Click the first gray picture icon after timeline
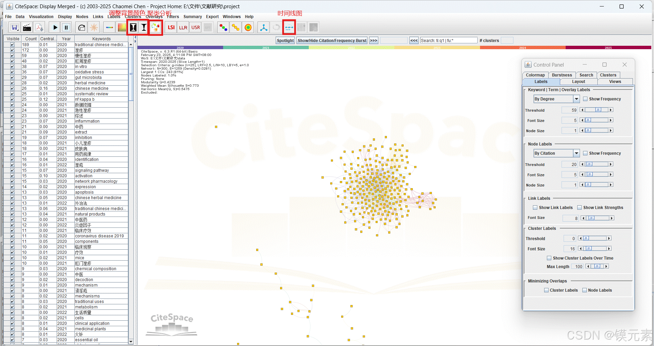 pyautogui.click(x=302, y=28)
